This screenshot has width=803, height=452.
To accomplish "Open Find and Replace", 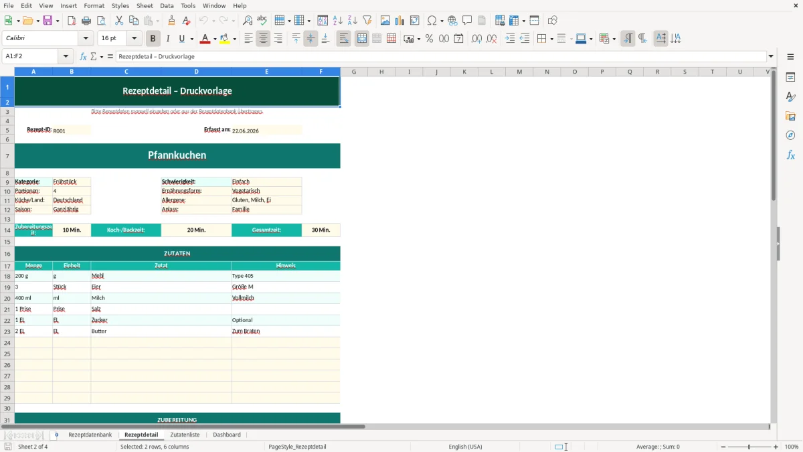I will 248,21.
